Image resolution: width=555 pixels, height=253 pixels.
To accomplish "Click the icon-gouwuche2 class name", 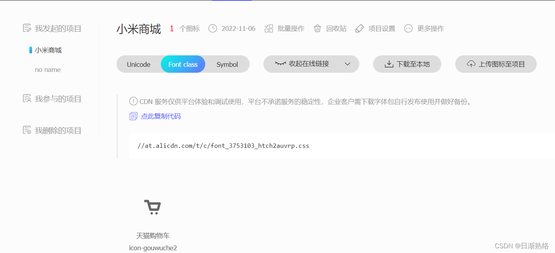I will pyautogui.click(x=153, y=248).
